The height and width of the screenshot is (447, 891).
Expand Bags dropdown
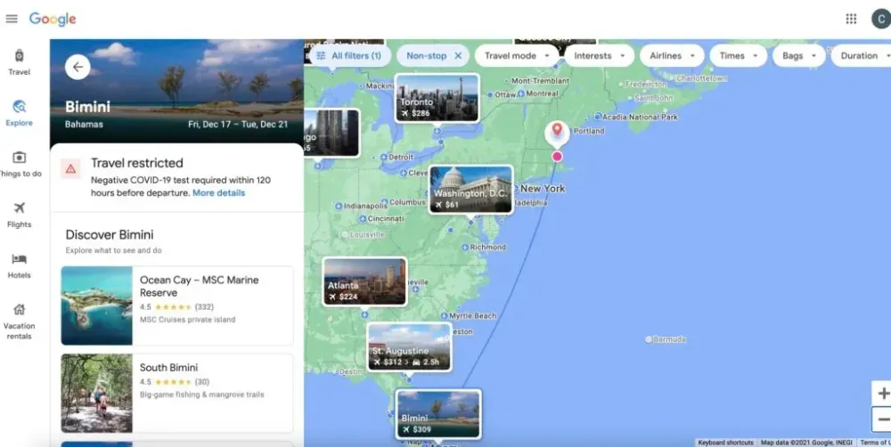[798, 56]
